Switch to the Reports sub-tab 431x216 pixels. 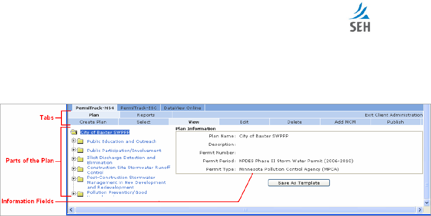click(x=146, y=115)
